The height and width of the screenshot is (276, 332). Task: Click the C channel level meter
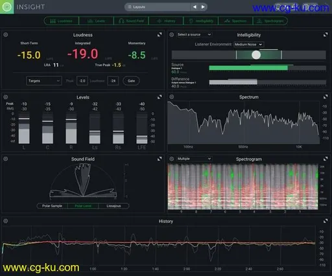coord(47,128)
